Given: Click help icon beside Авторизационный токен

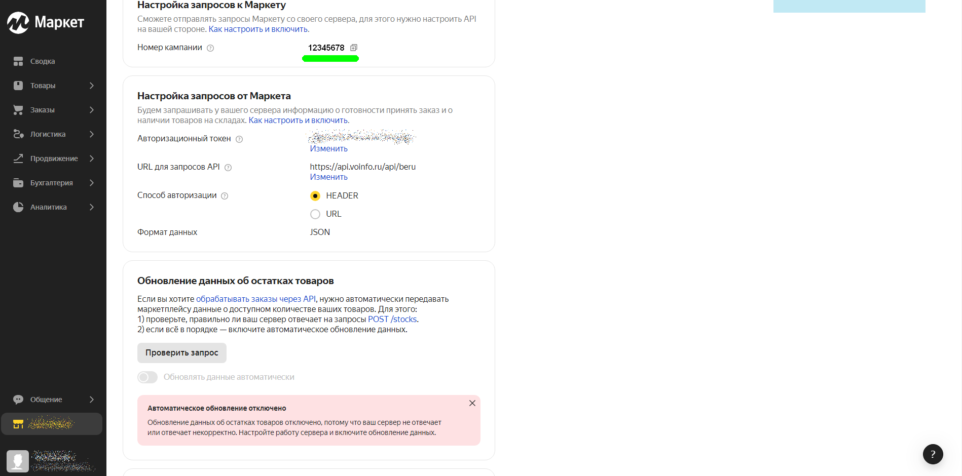Looking at the screenshot, I should [x=239, y=139].
